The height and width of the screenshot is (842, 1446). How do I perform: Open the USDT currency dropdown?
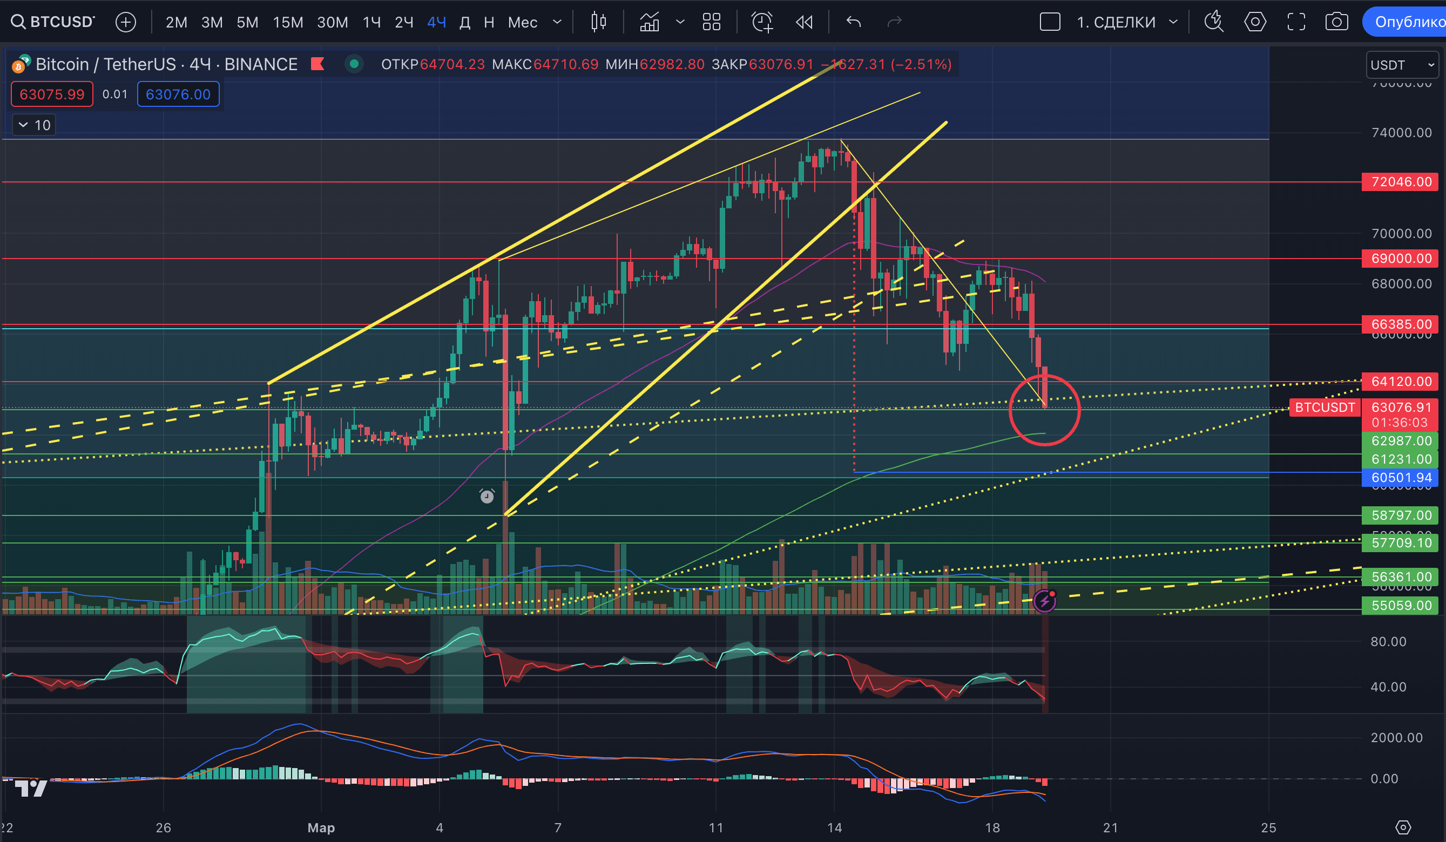pyautogui.click(x=1402, y=65)
